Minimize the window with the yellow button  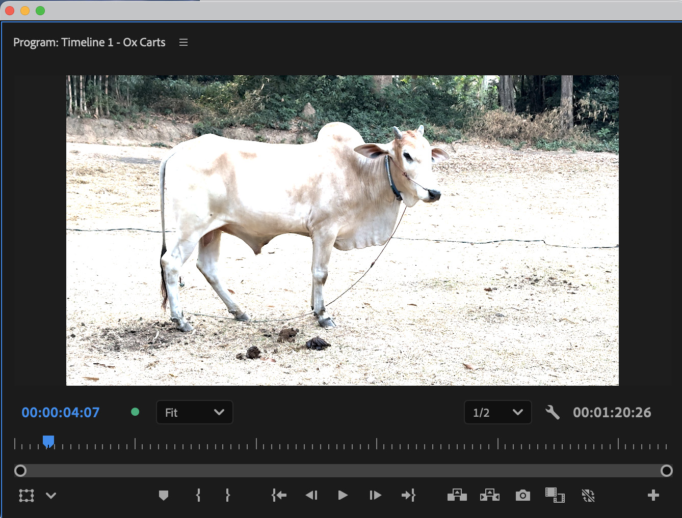tap(25, 11)
